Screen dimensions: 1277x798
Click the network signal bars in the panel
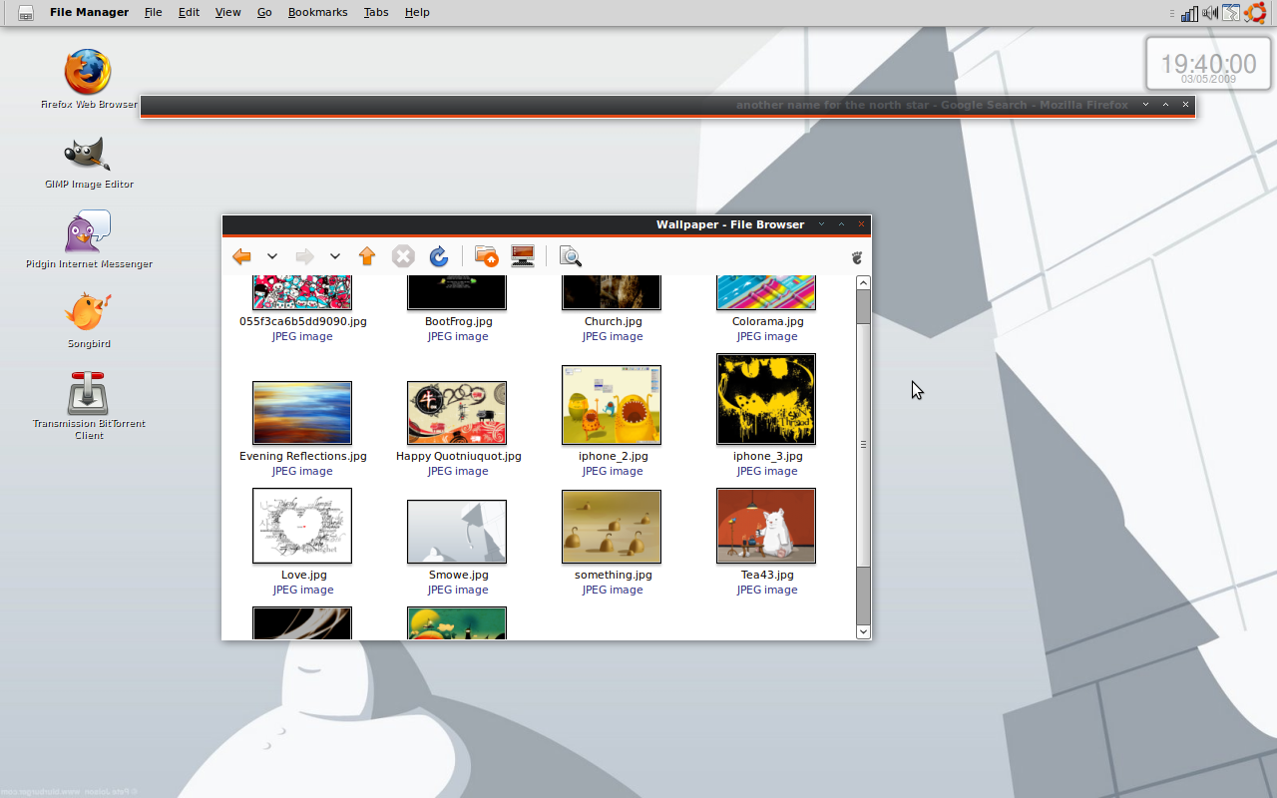coord(1189,13)
